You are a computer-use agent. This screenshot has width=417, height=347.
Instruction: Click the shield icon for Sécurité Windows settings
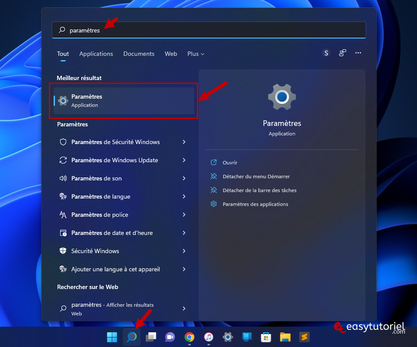tap(63, 142)
